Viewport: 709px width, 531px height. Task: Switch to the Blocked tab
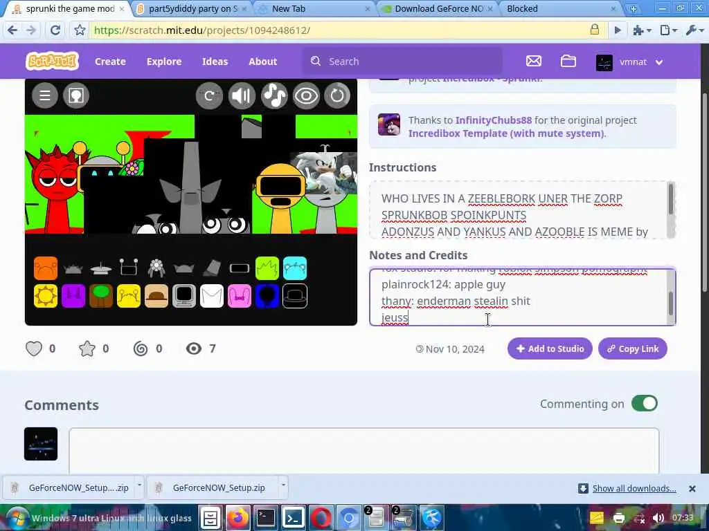point(559,8)
